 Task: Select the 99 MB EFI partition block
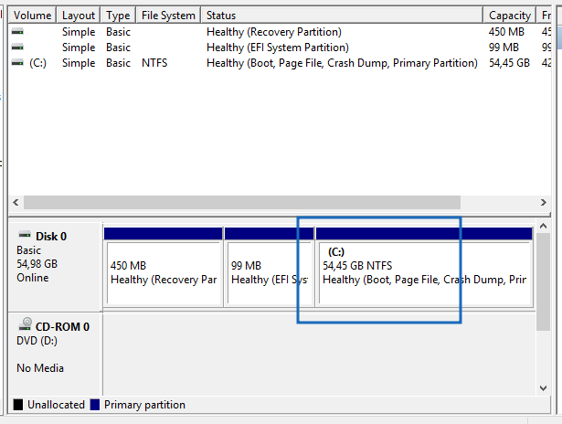coord(269,272)
